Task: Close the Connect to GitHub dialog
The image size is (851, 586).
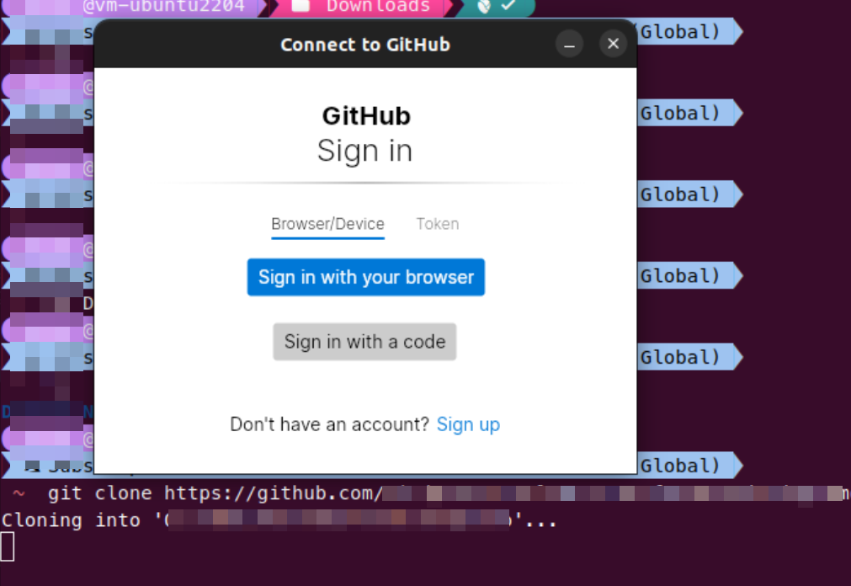Action: (x=614, y=44)
